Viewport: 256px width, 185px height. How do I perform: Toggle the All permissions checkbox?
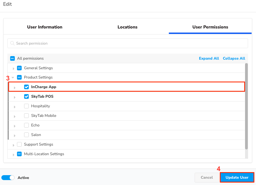tap(12, 58)
